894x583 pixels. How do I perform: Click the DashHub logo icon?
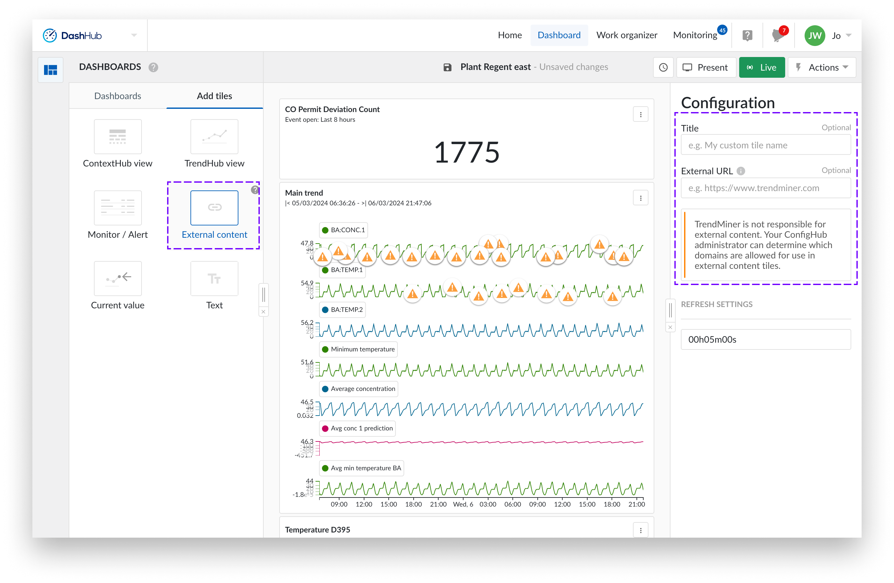tap(50, 35)
